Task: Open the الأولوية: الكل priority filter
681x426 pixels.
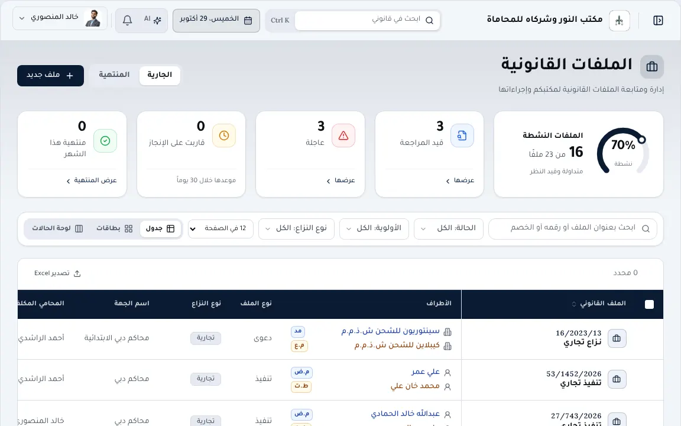Action: coord(374,228)
